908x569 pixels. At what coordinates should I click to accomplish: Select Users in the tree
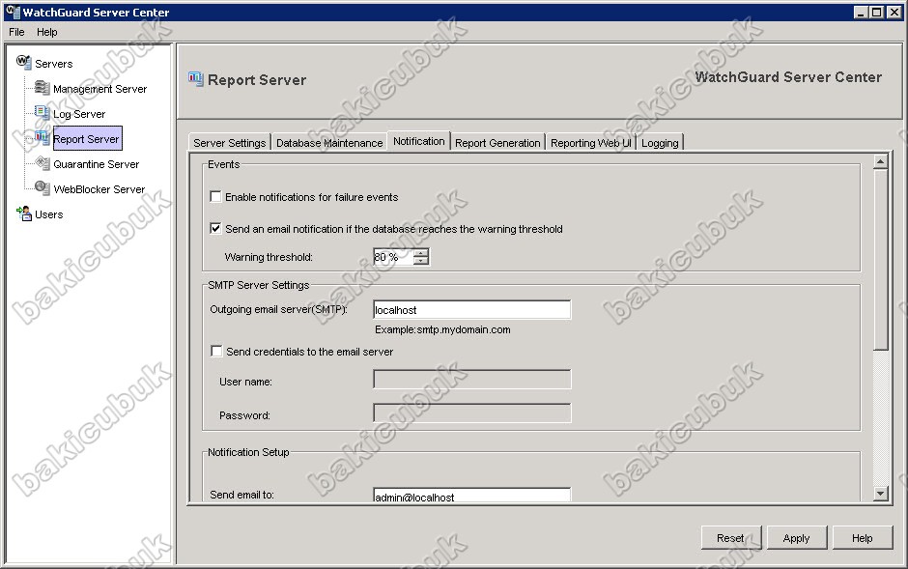pos(48,214)
